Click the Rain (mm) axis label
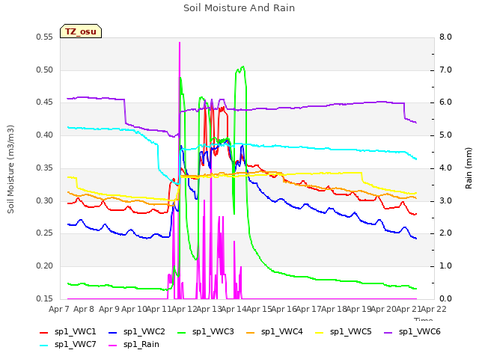 point(469,168)
